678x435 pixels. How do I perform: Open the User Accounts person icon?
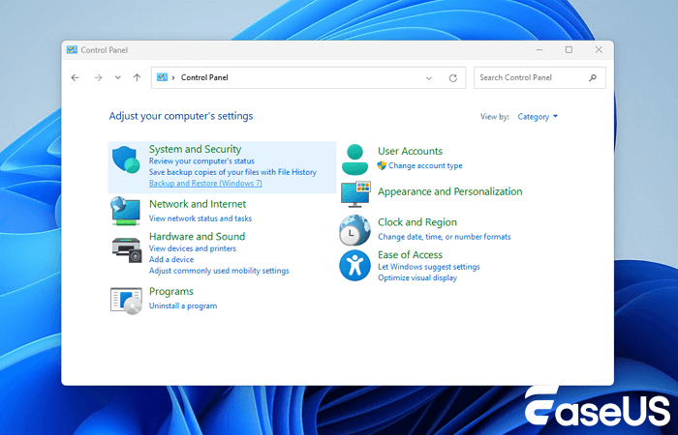(354, 159)
